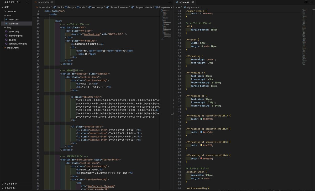The width and height of the screenshot is (315, 191).
Task: Click the #e66557 color swatch
Action: 201,158
